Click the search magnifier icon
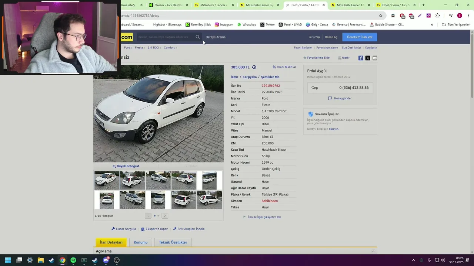474x266 pixels. (x=198, y=37)
